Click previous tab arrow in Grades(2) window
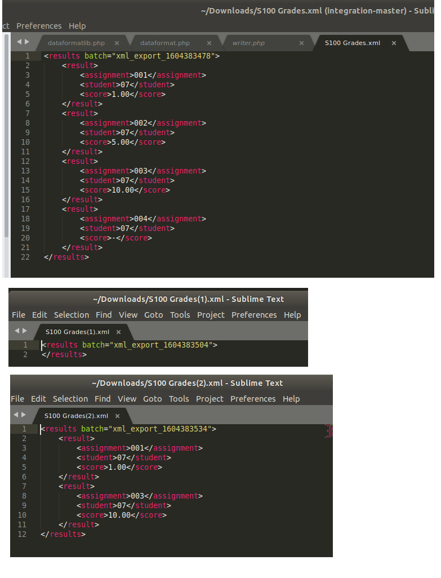Viewport: 441px width, 578px height. tap(16, 415)
